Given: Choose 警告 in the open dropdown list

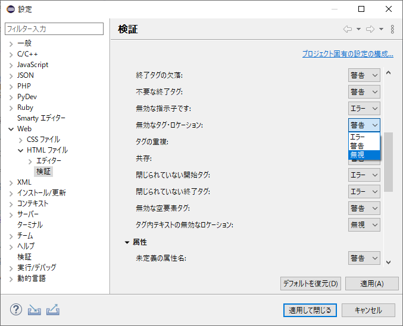Looking at the screenshot, I should (364, 146).
